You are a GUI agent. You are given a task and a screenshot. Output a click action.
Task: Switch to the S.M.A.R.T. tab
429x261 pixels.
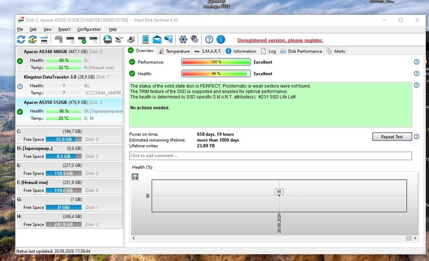coord(208,51)
